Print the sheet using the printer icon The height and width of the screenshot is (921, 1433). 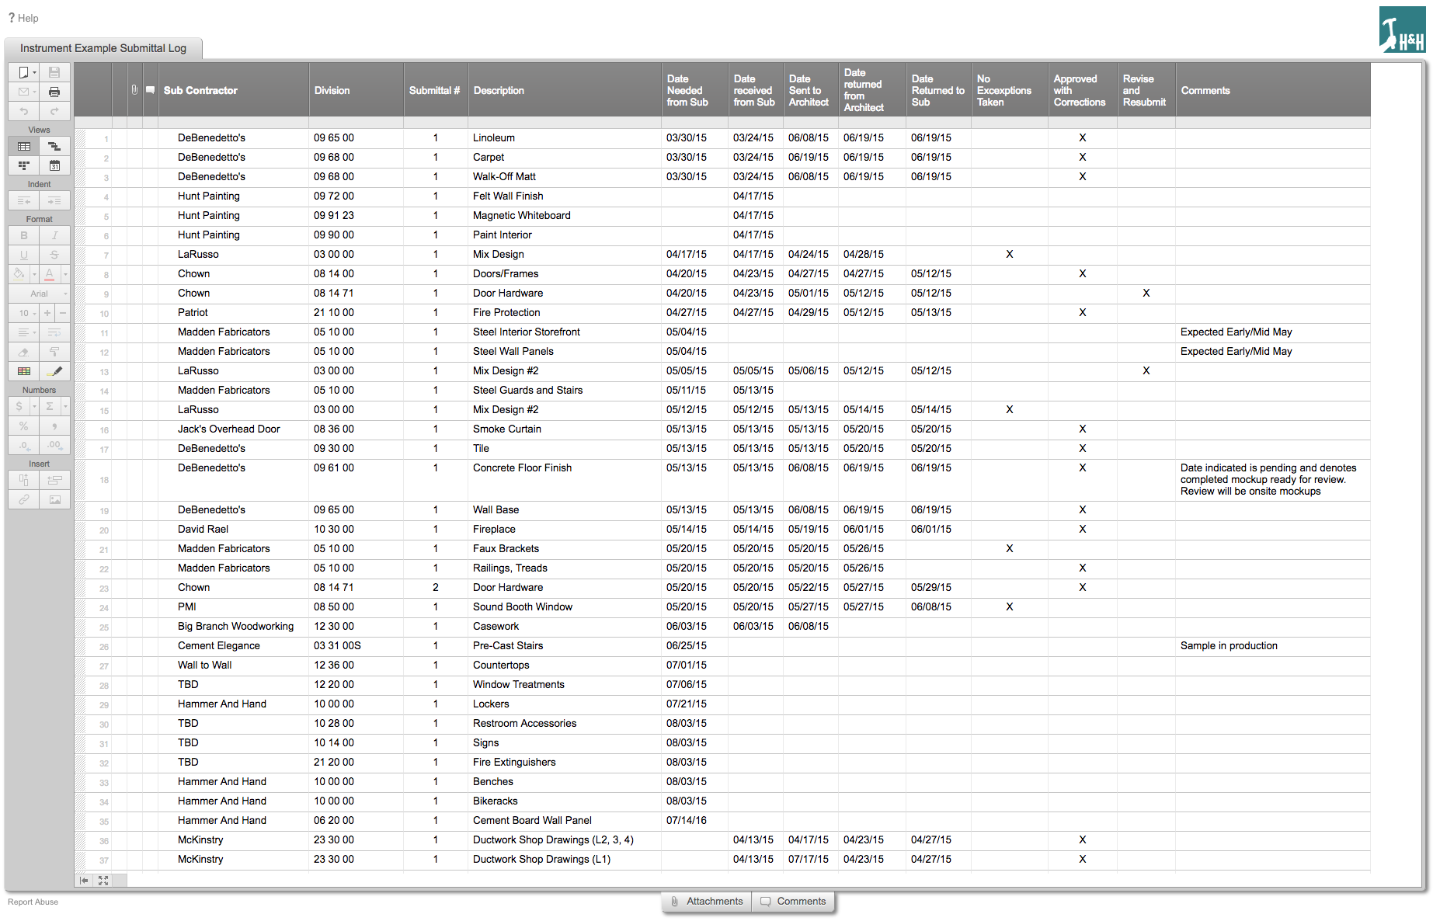[x=54, y=92]
